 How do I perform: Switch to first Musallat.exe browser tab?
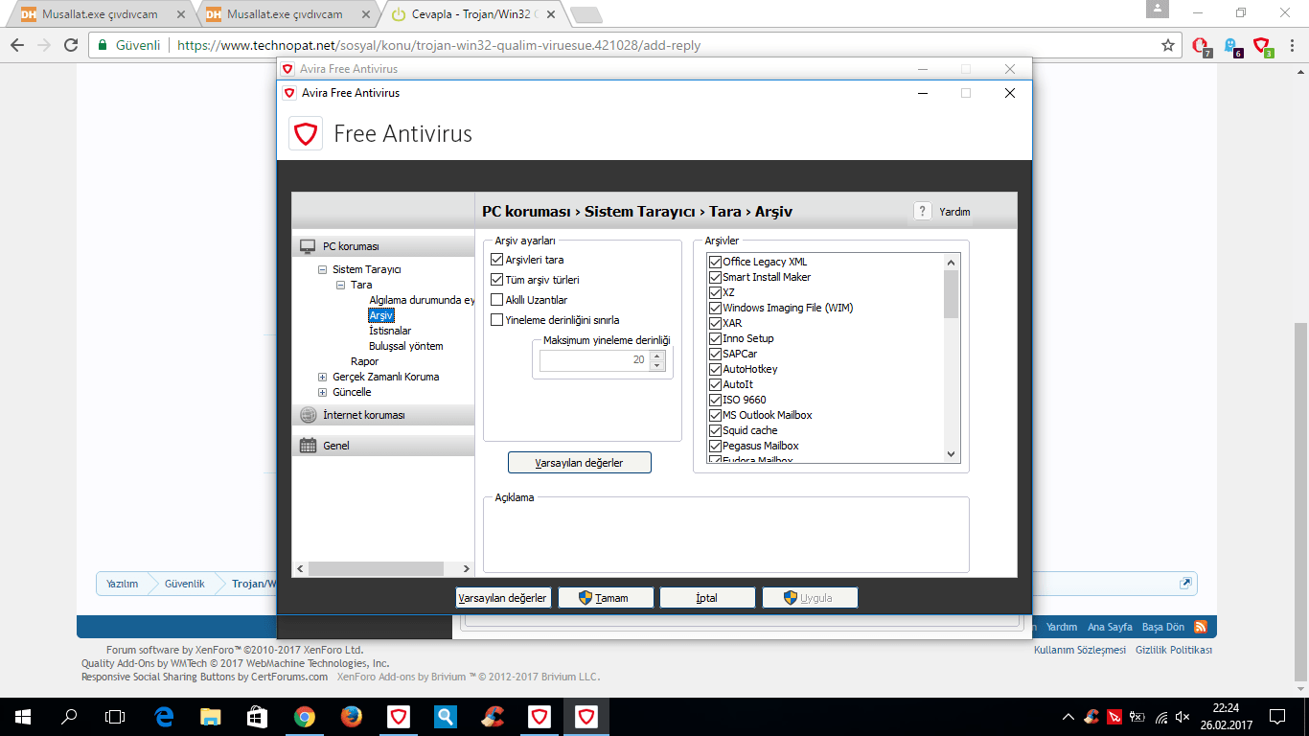[100, 14]
